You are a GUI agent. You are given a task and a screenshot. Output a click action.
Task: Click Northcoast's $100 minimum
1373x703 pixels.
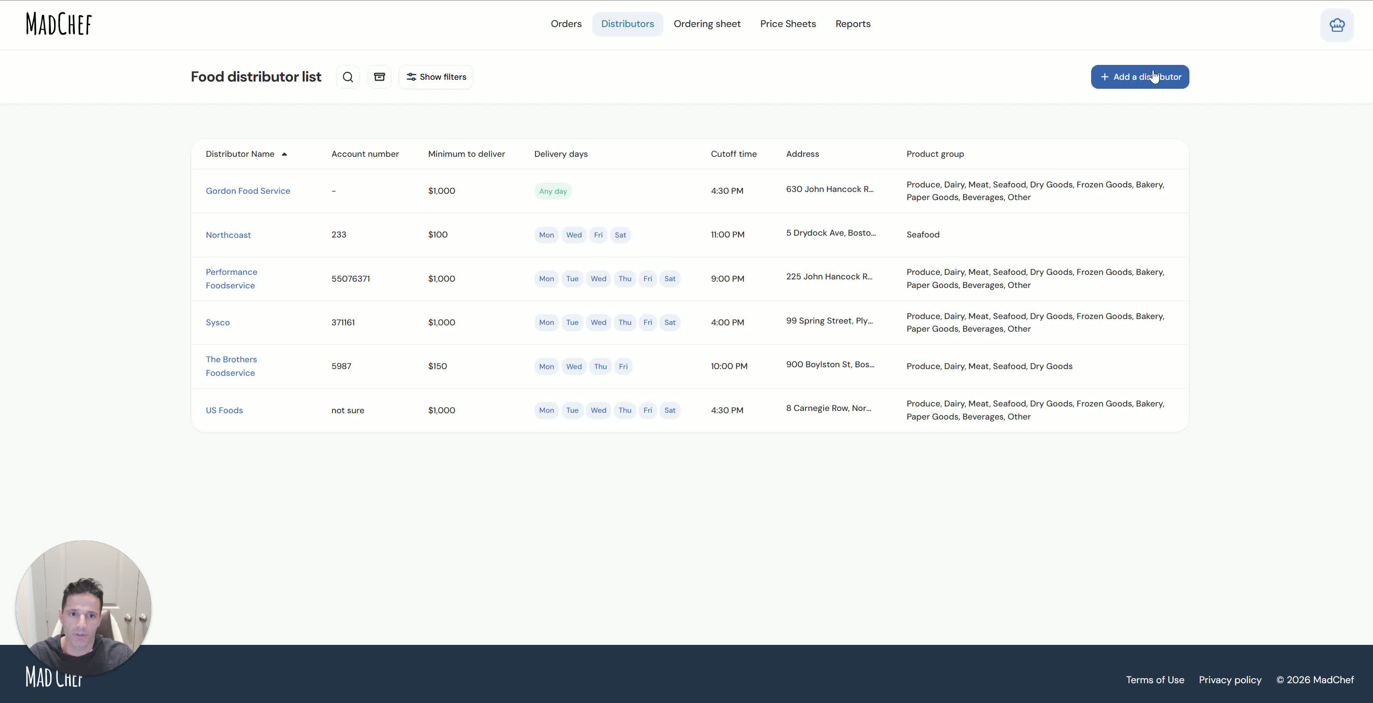[x=438, y=235]
